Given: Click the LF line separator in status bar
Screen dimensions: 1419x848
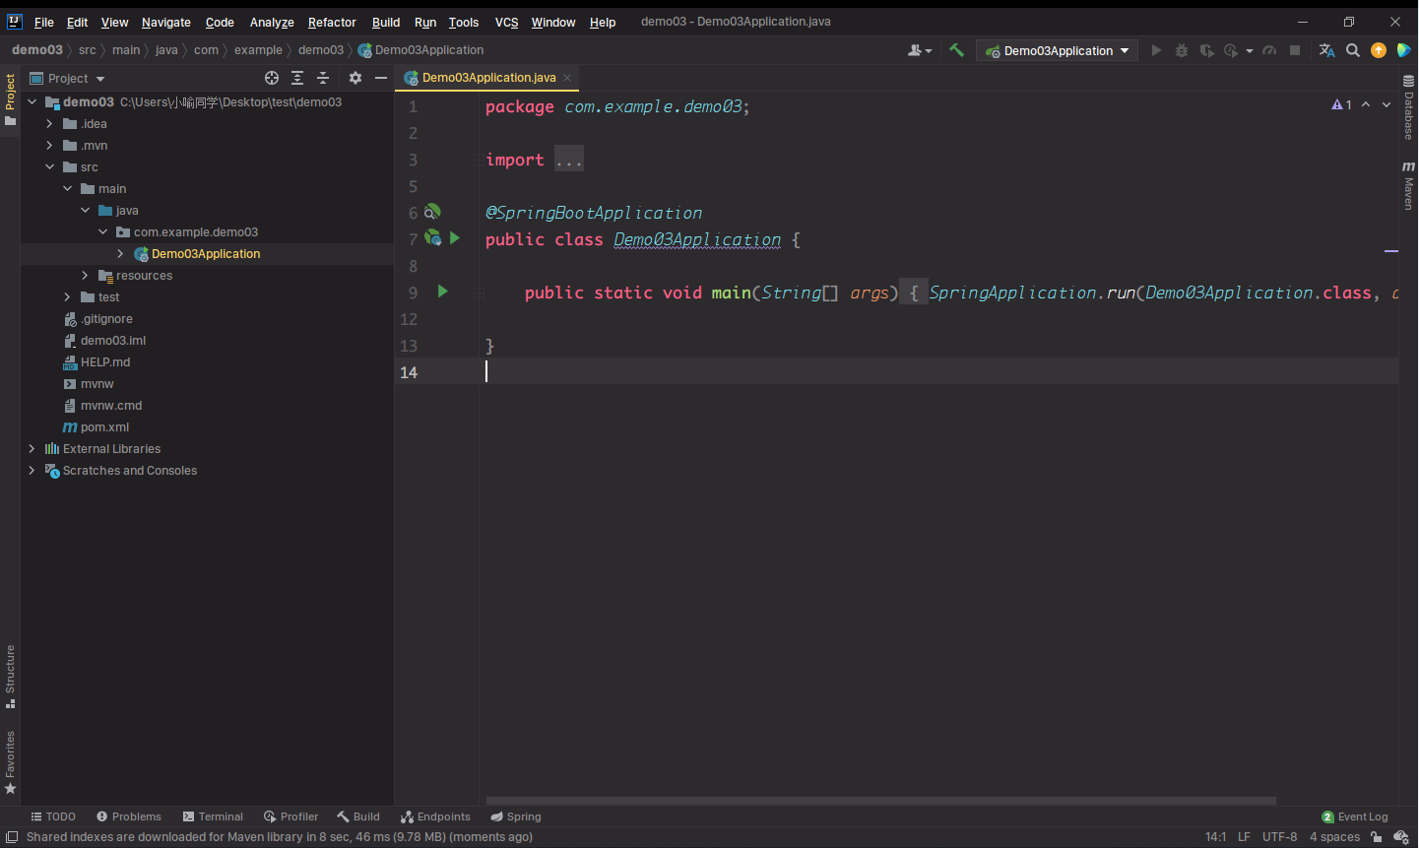Looking at the screenshot, I should tap(1244, 837).
